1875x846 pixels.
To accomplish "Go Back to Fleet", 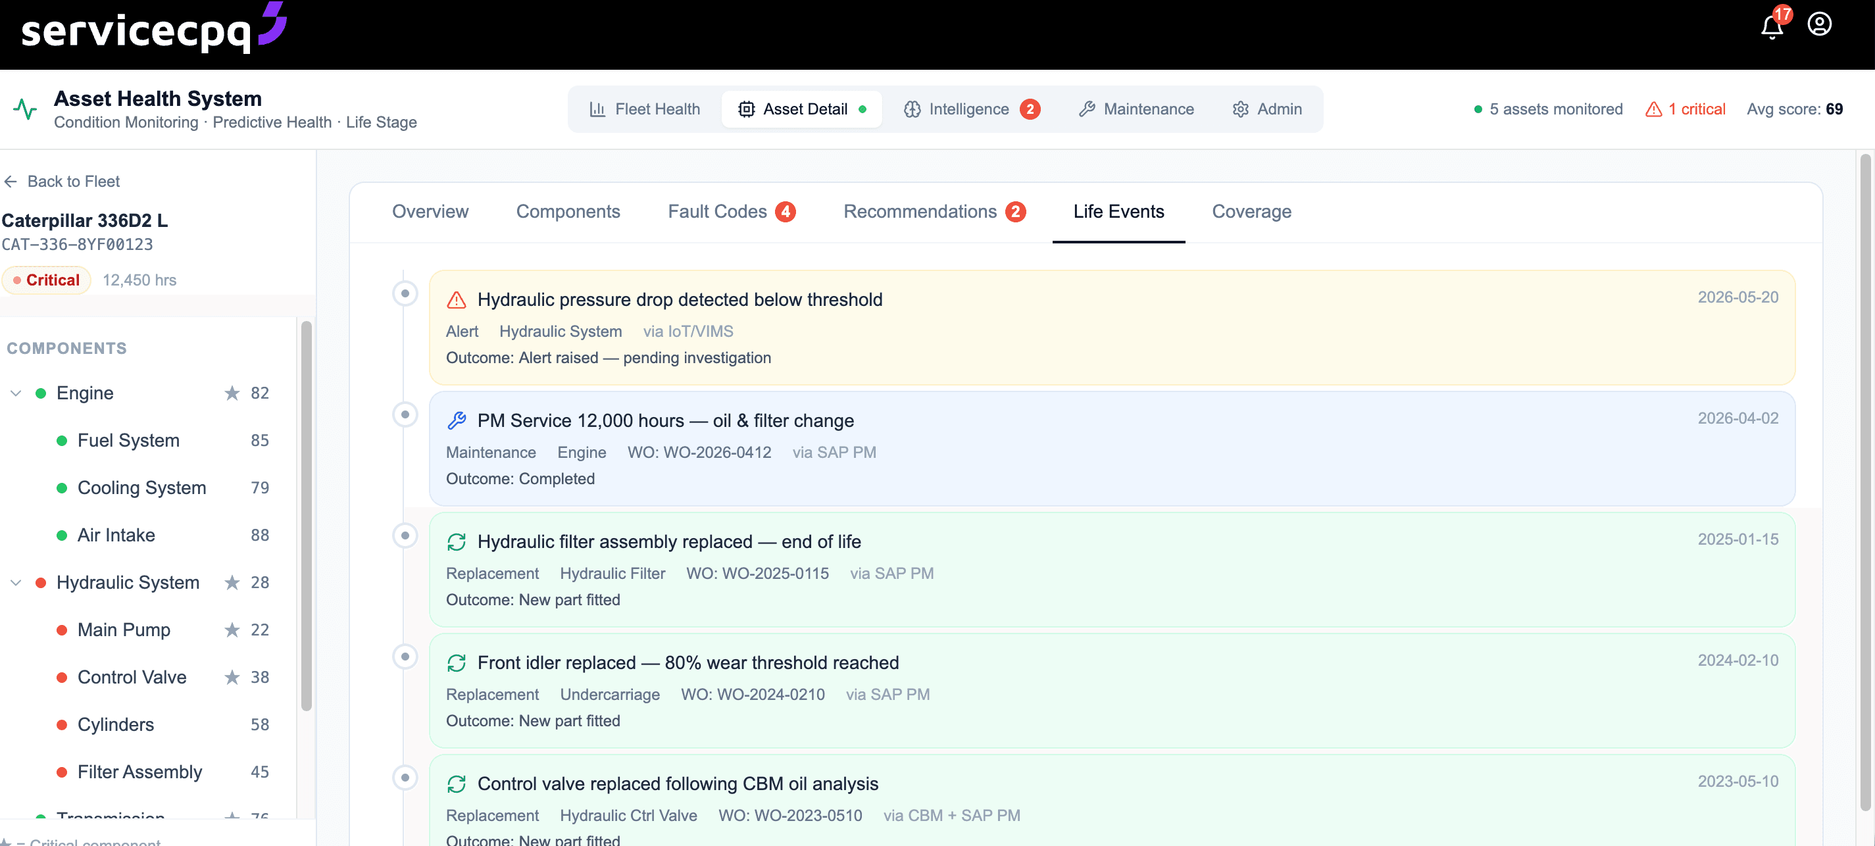I will click(x=61, y=182).
